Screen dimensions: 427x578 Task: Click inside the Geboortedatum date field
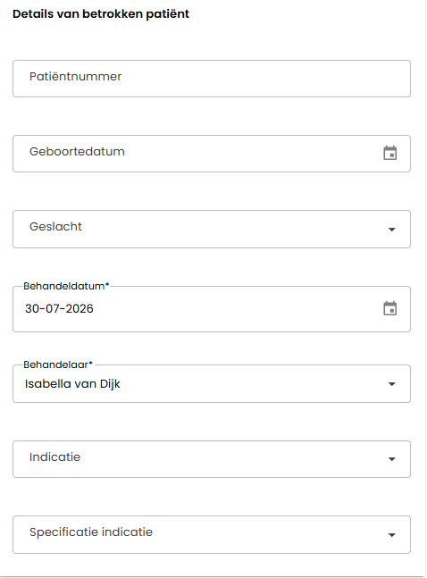point(212,154)
